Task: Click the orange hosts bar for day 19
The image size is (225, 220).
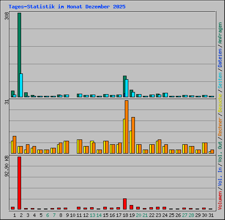Action: (133, 136)
